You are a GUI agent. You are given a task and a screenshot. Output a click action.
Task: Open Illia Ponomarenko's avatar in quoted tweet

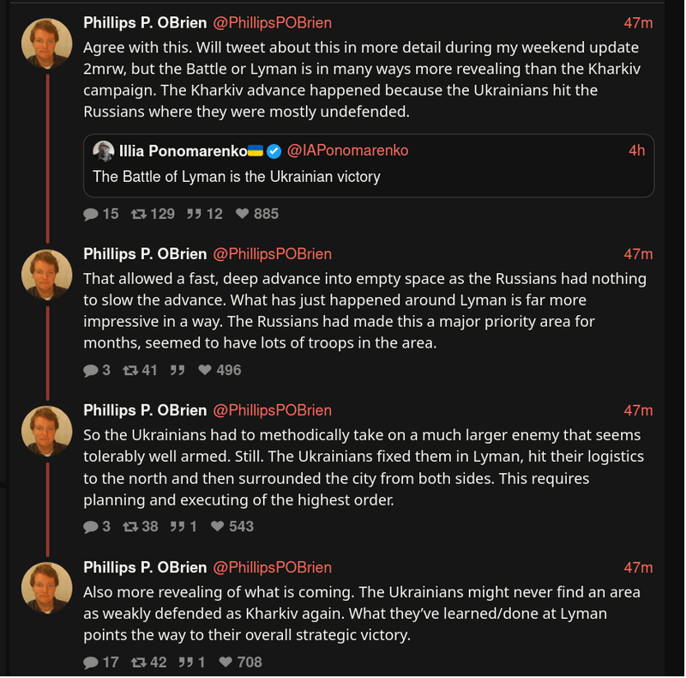pos(104,151)
